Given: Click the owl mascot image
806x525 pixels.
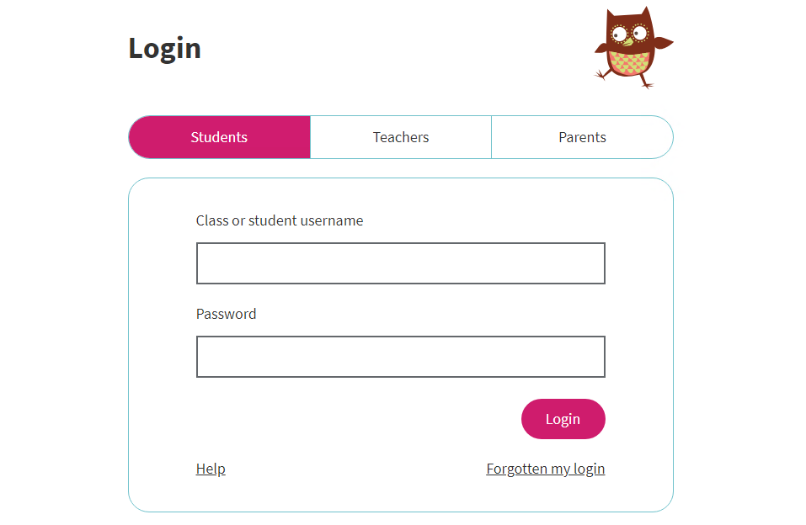Looking at the screenshot, I should (633, 47).
